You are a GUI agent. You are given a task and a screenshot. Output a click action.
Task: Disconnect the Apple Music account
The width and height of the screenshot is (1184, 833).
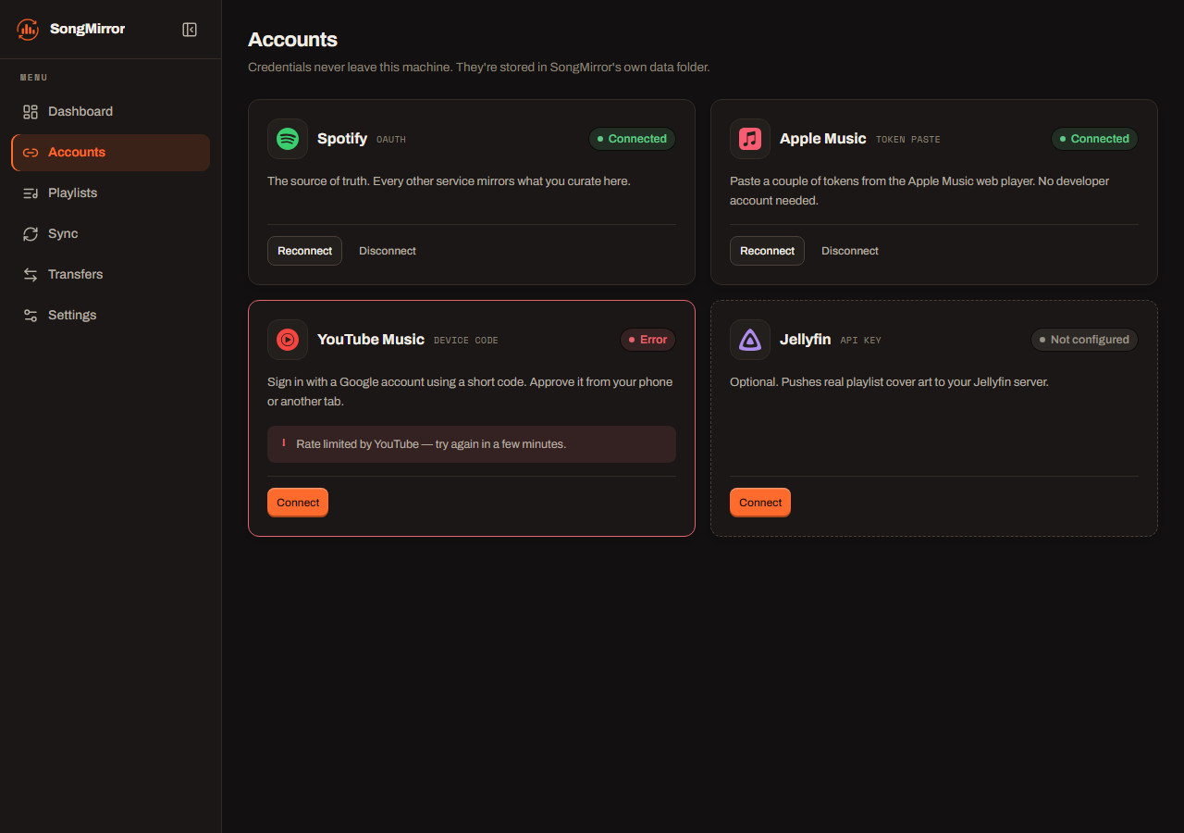pos(850,251)
